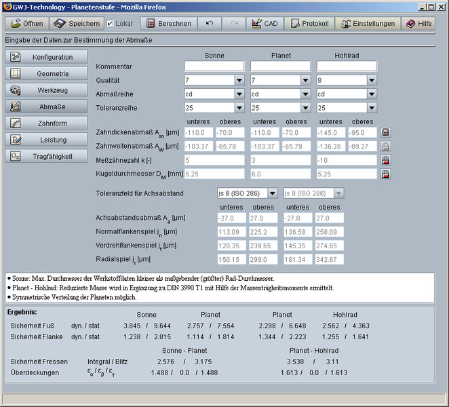Screen dimensions: 449x407
Task: Switch to the Tragfähigkeit section
Action: point(47,156)
